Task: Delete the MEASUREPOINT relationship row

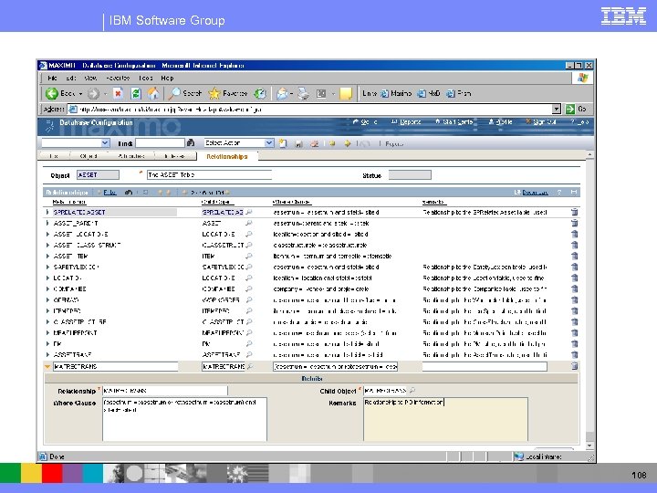Action: click(x=575, y=333)
